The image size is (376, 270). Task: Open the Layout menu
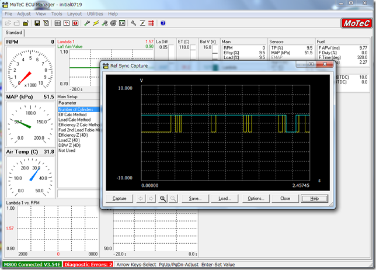(x=74, y=13)
